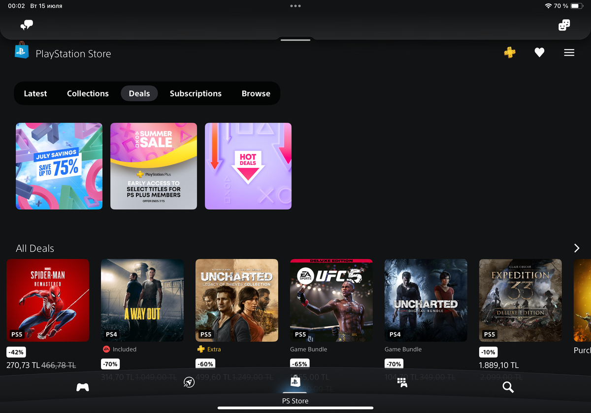591x413 pixels.
Task: Open Expedition 33 Deluxe Edition cover
Action: (521, 300)
